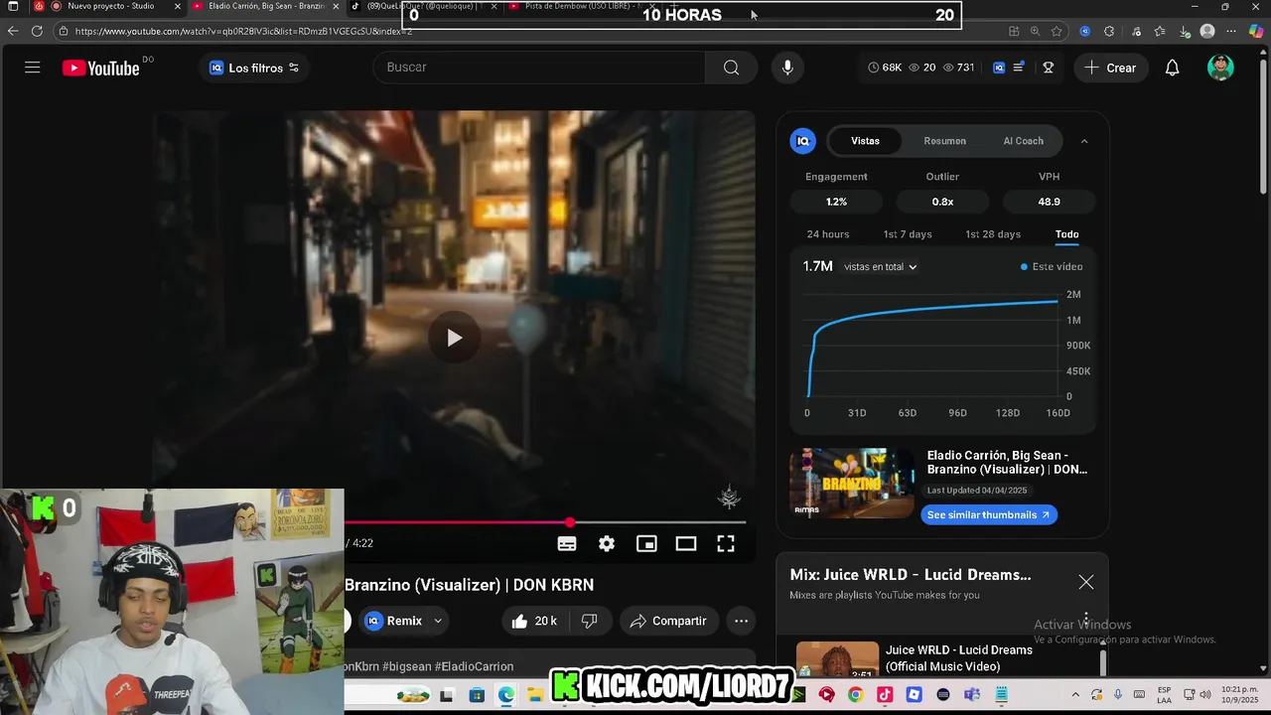Switch the player to theater mode

(686, 543)
